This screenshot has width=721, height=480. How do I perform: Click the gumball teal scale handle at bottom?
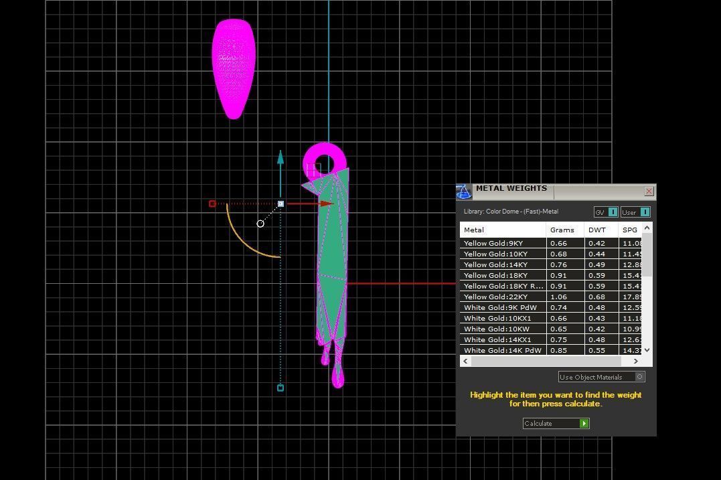[281, 388]
